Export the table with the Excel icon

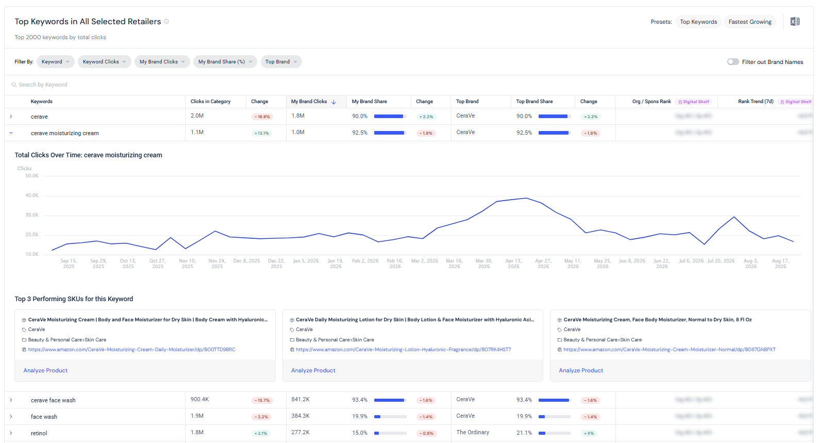[795, 22]
